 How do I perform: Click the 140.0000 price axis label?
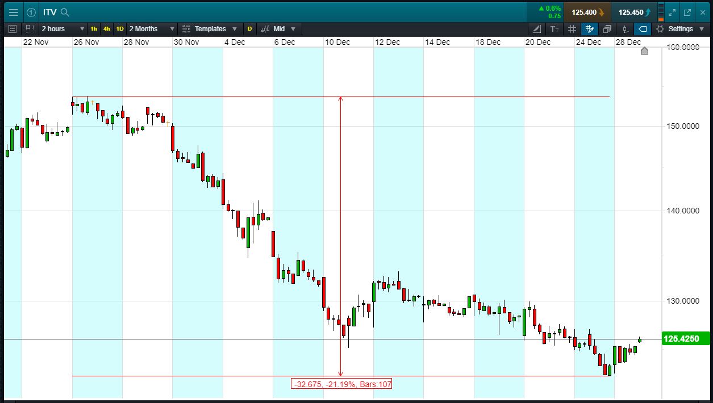tap(682, 211)
